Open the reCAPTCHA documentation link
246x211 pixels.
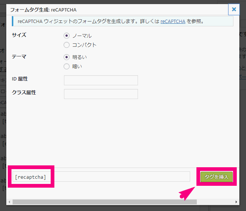pos(173,22)
